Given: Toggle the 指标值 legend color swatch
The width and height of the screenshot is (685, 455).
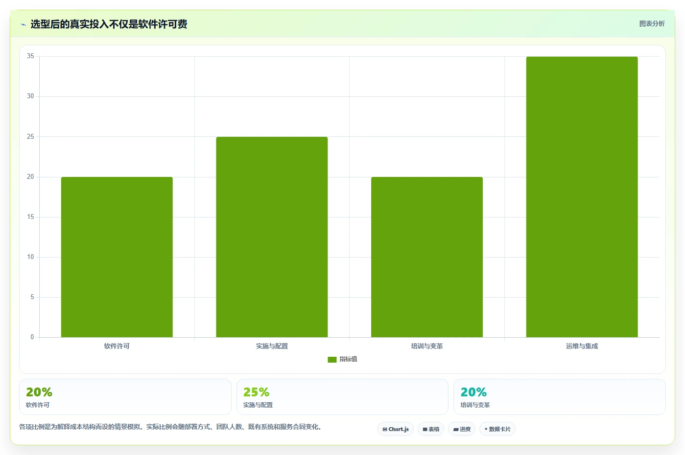Looking at the screenshot, I should click(x=332, y=360).
